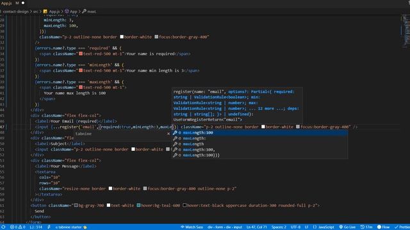The width and height of the screenshot is (410, 230).
Task: Click the Watch Sass button
Action: [192, 227]
